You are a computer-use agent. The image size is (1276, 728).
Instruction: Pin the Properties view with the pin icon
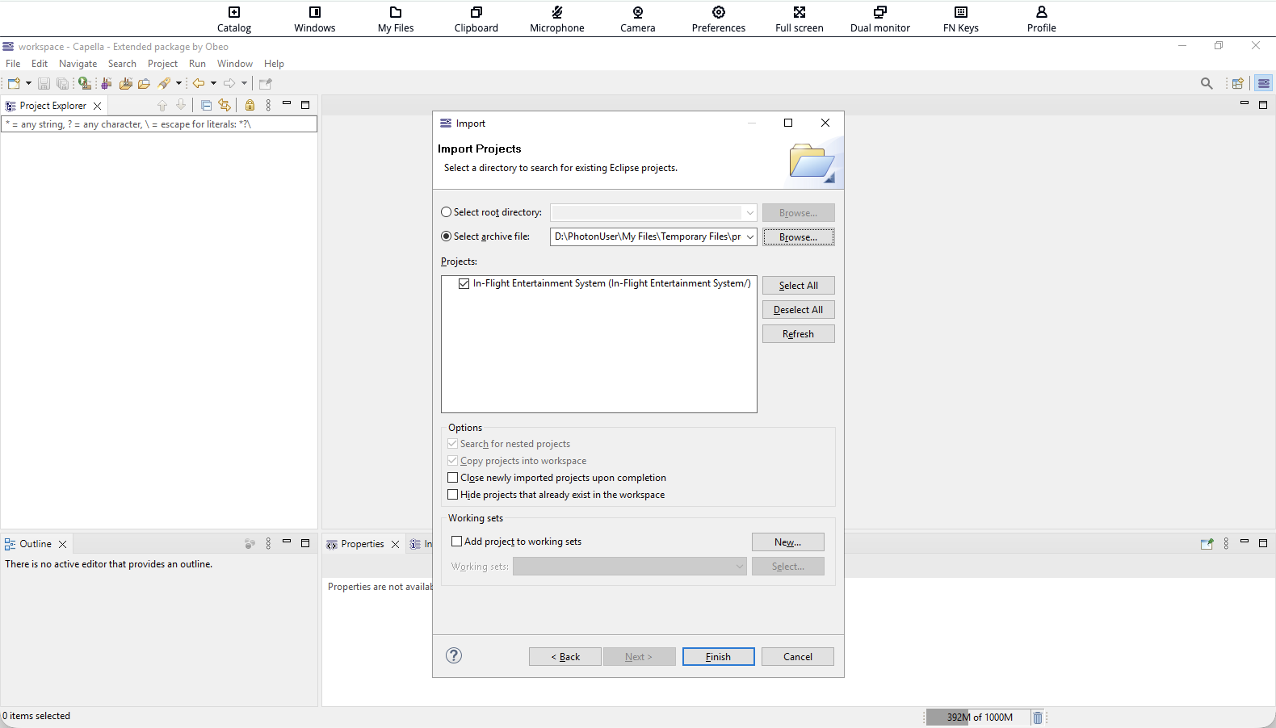1207,544
